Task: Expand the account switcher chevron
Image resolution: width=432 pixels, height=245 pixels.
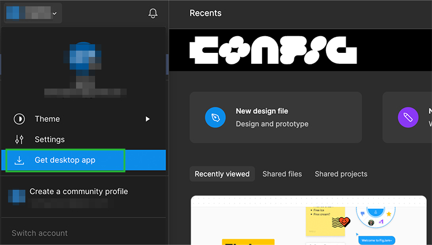Action: click(x=55, y=13)
